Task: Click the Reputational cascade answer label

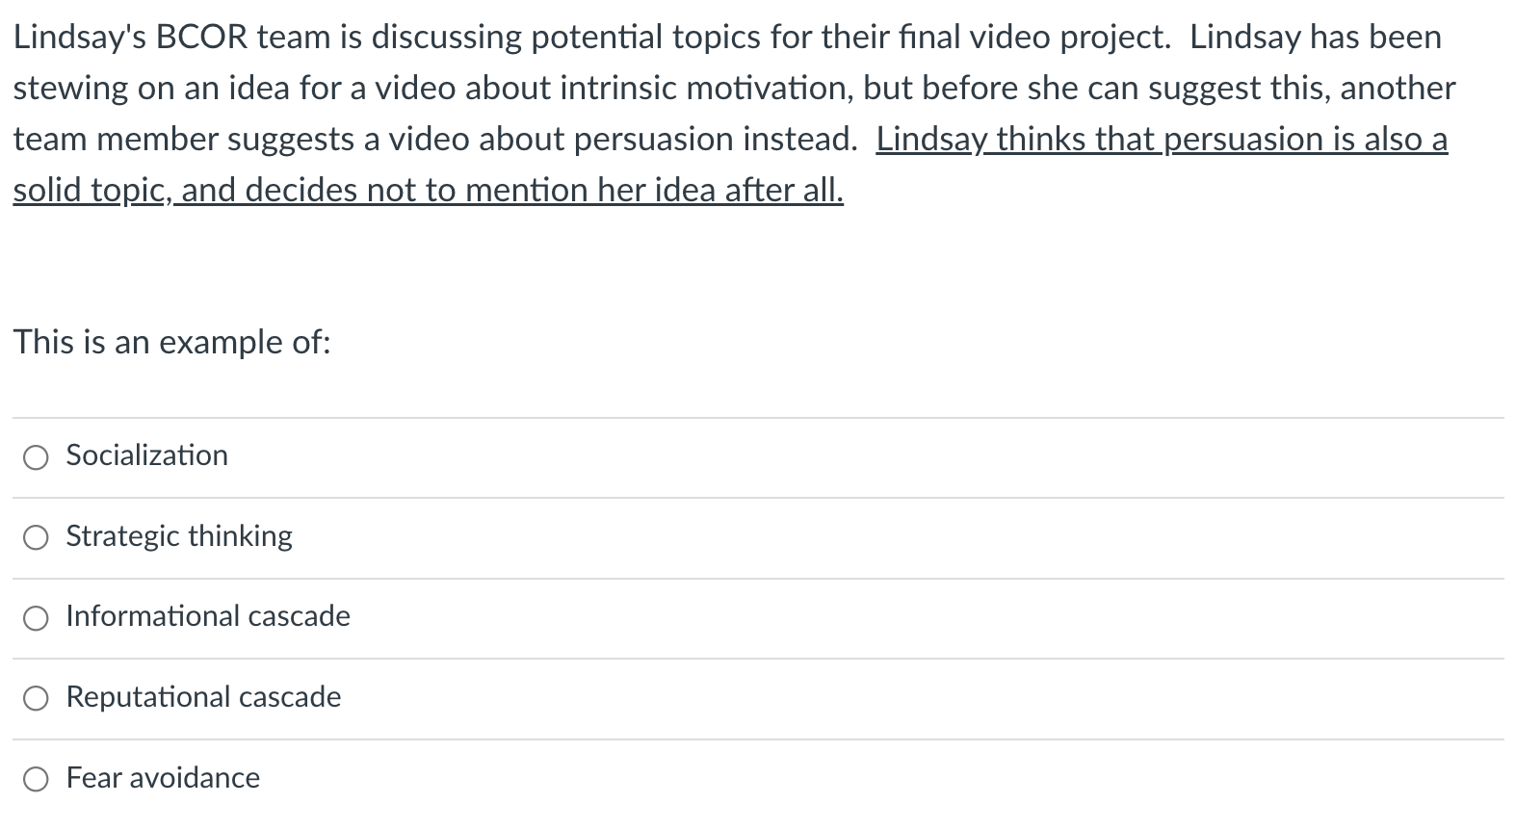Action: tap(203, 697)
